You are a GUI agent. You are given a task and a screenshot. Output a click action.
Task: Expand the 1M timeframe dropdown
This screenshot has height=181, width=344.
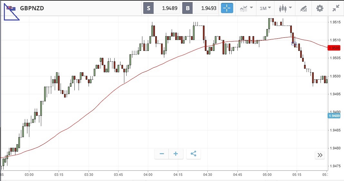(265, 8)
